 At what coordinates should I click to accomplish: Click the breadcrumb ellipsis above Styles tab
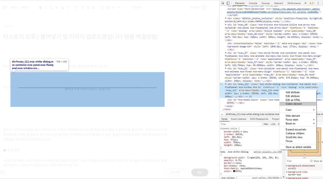point(222,114)
